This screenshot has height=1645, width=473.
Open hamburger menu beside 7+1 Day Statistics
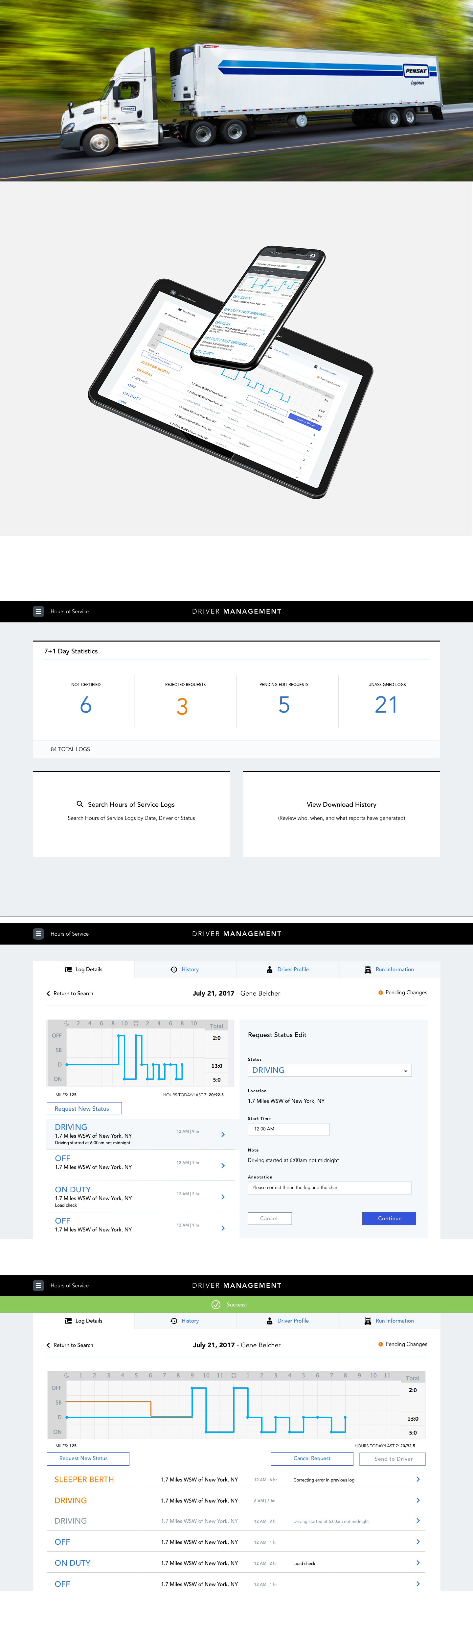(38, 611)
